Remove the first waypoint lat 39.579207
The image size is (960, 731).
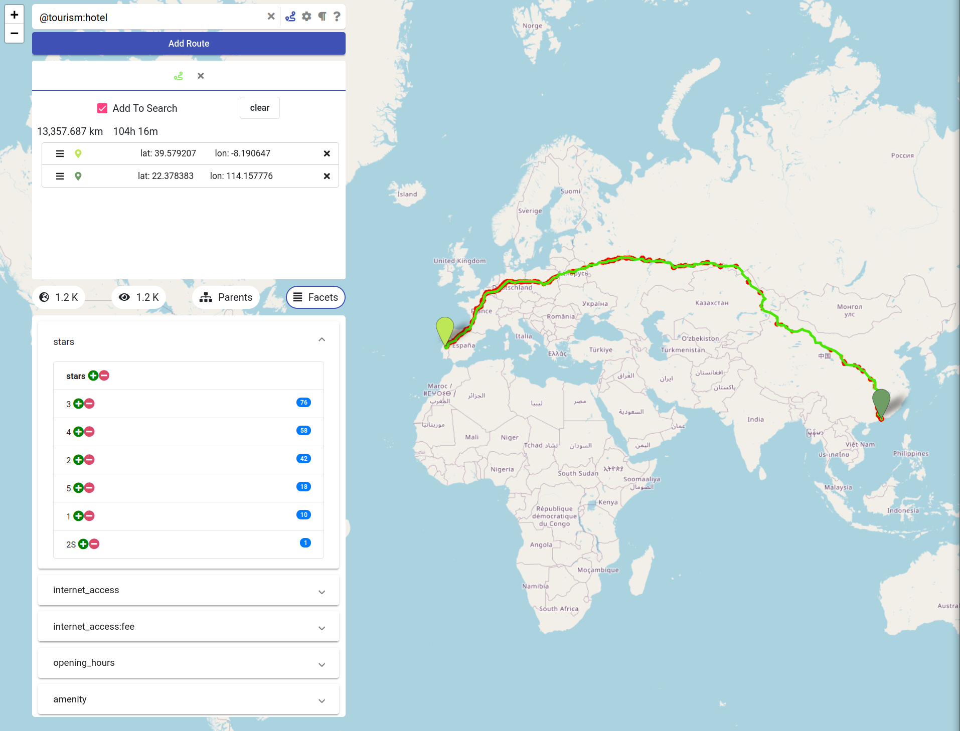tap(327, 153)
